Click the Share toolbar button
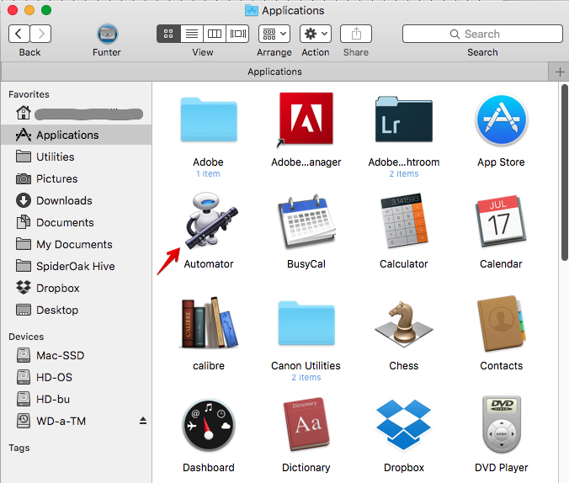The image size is (569, 483). (x=356, y=34)
